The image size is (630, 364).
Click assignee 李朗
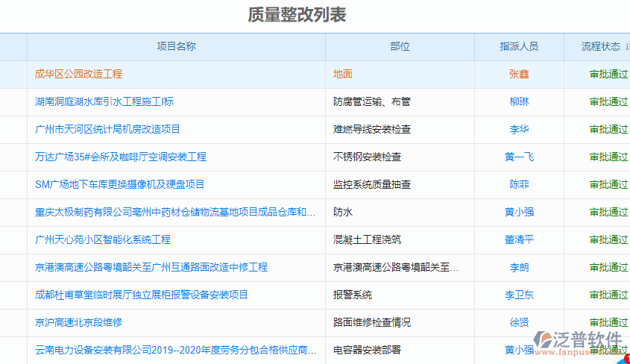click(x=519, y=267)
